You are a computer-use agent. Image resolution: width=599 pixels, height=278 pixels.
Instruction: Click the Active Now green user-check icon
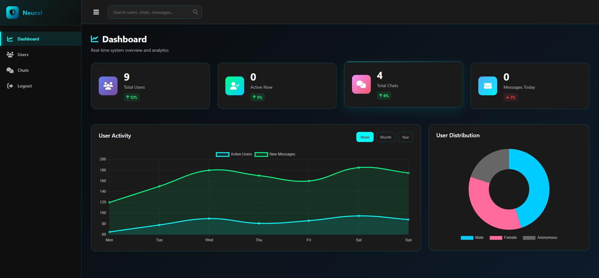(235, 86)
